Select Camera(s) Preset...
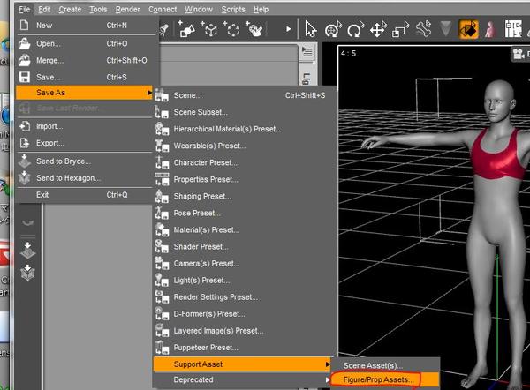Viewport: 530px width, 390px height. 244,263
